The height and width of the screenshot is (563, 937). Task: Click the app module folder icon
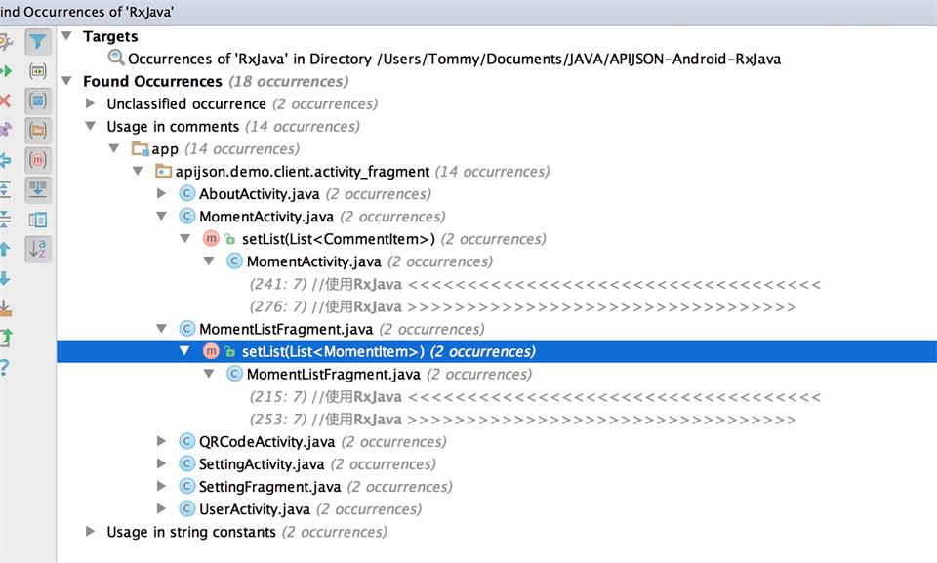pos(140,148)
